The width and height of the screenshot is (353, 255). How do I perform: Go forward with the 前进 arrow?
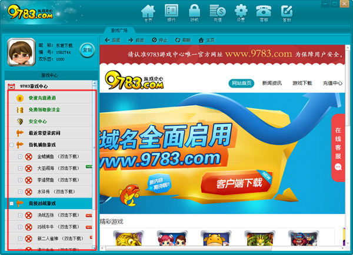(136, 41)
